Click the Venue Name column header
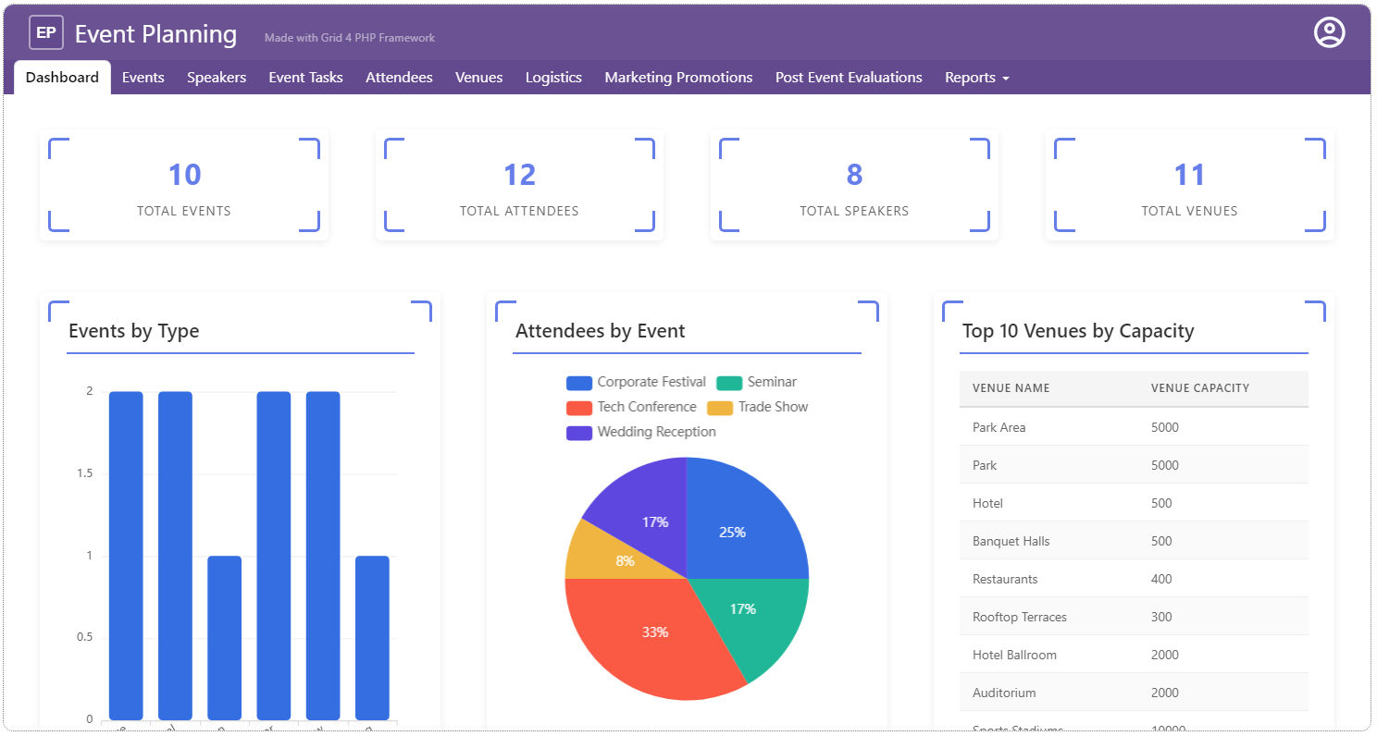 (x=1011, y=388)
